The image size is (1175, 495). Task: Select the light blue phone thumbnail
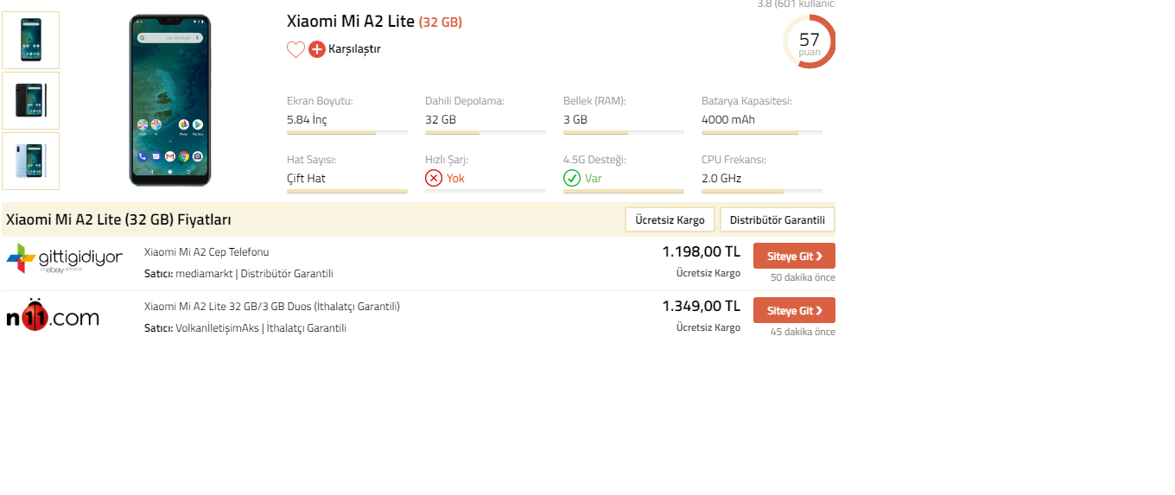tap(30, 161)
